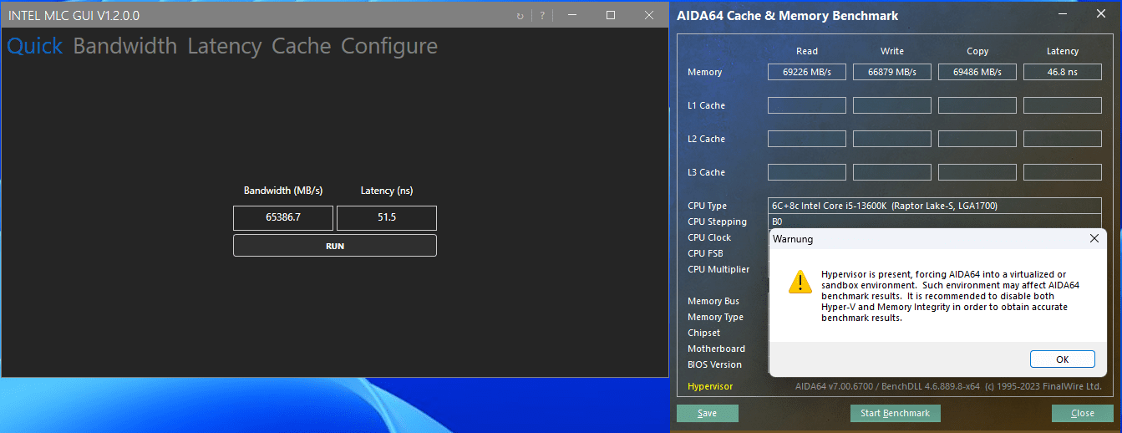This screenshot has width=1122, height=433.
Task: Click the CPU Multiplier label
Action: tap(718, 269)
